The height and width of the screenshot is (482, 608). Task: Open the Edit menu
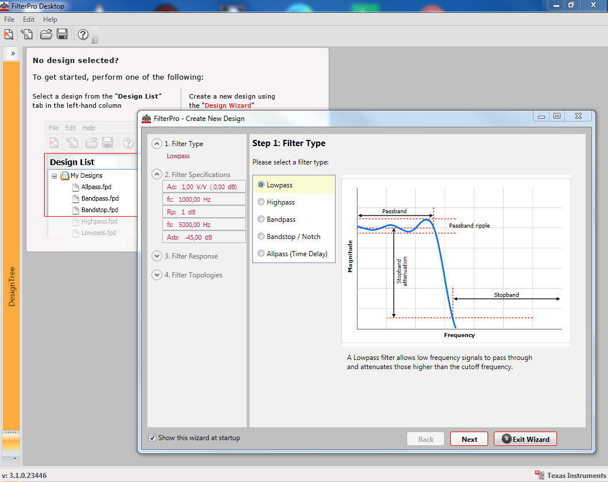click(29, 19)
